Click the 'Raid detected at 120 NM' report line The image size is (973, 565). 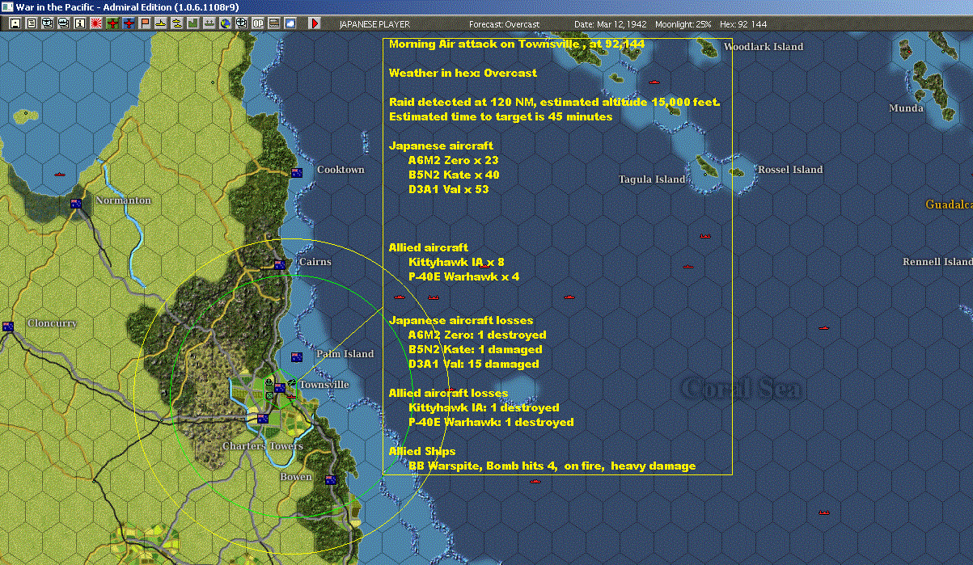click(x=554, y=102)
